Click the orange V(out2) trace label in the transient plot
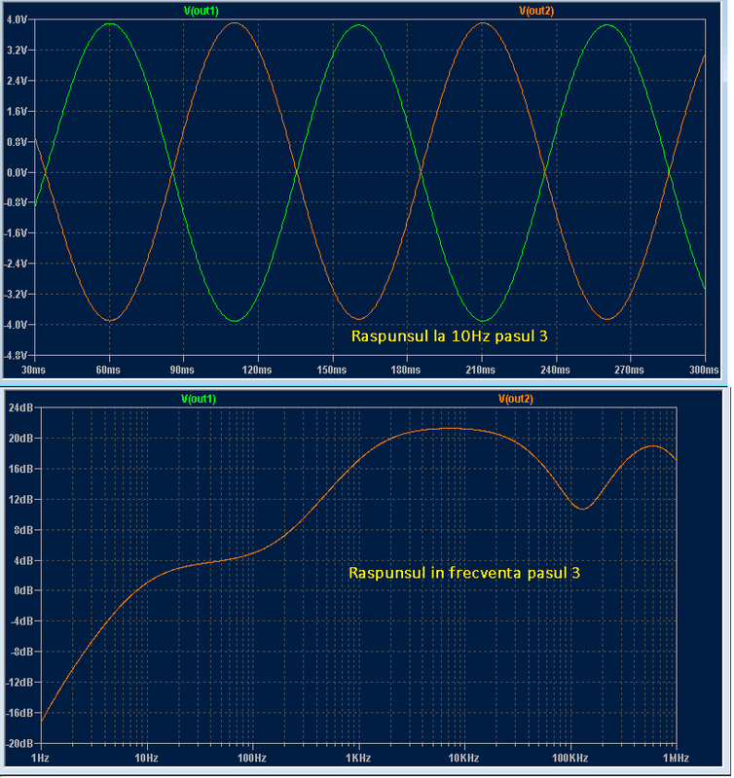The image size is (734, 778). tap(536, 11)
